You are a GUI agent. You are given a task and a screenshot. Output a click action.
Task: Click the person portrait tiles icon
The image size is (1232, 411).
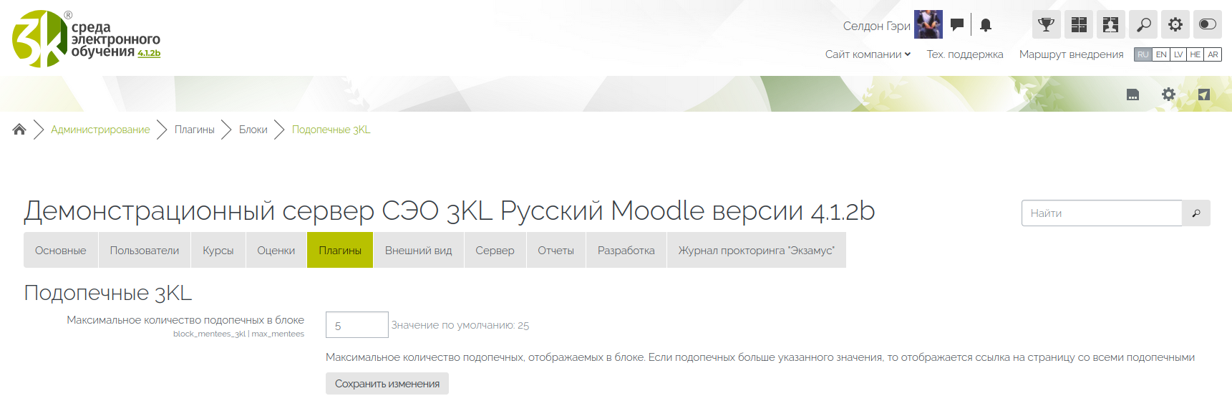(1110, 25)
